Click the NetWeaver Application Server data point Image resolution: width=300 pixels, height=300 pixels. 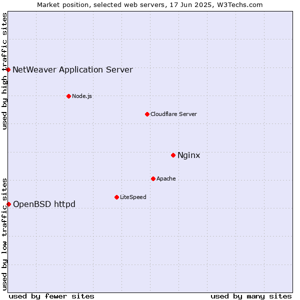tap(8, 70)
